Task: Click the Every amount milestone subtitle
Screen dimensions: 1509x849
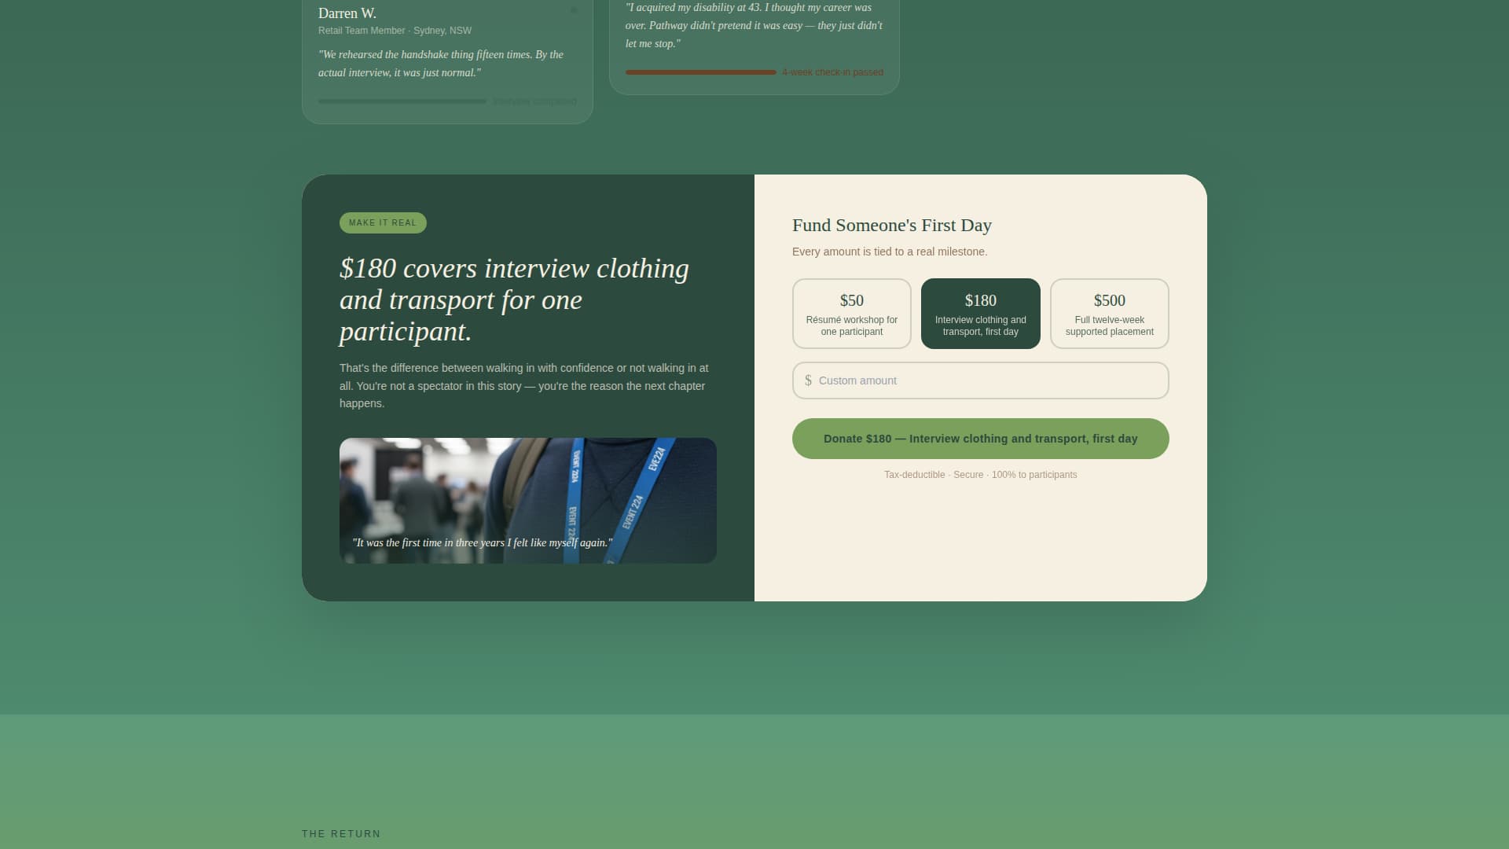Action: [890, 252]
